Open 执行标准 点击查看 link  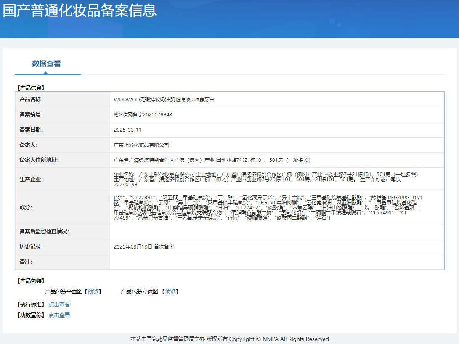[59, 304]
